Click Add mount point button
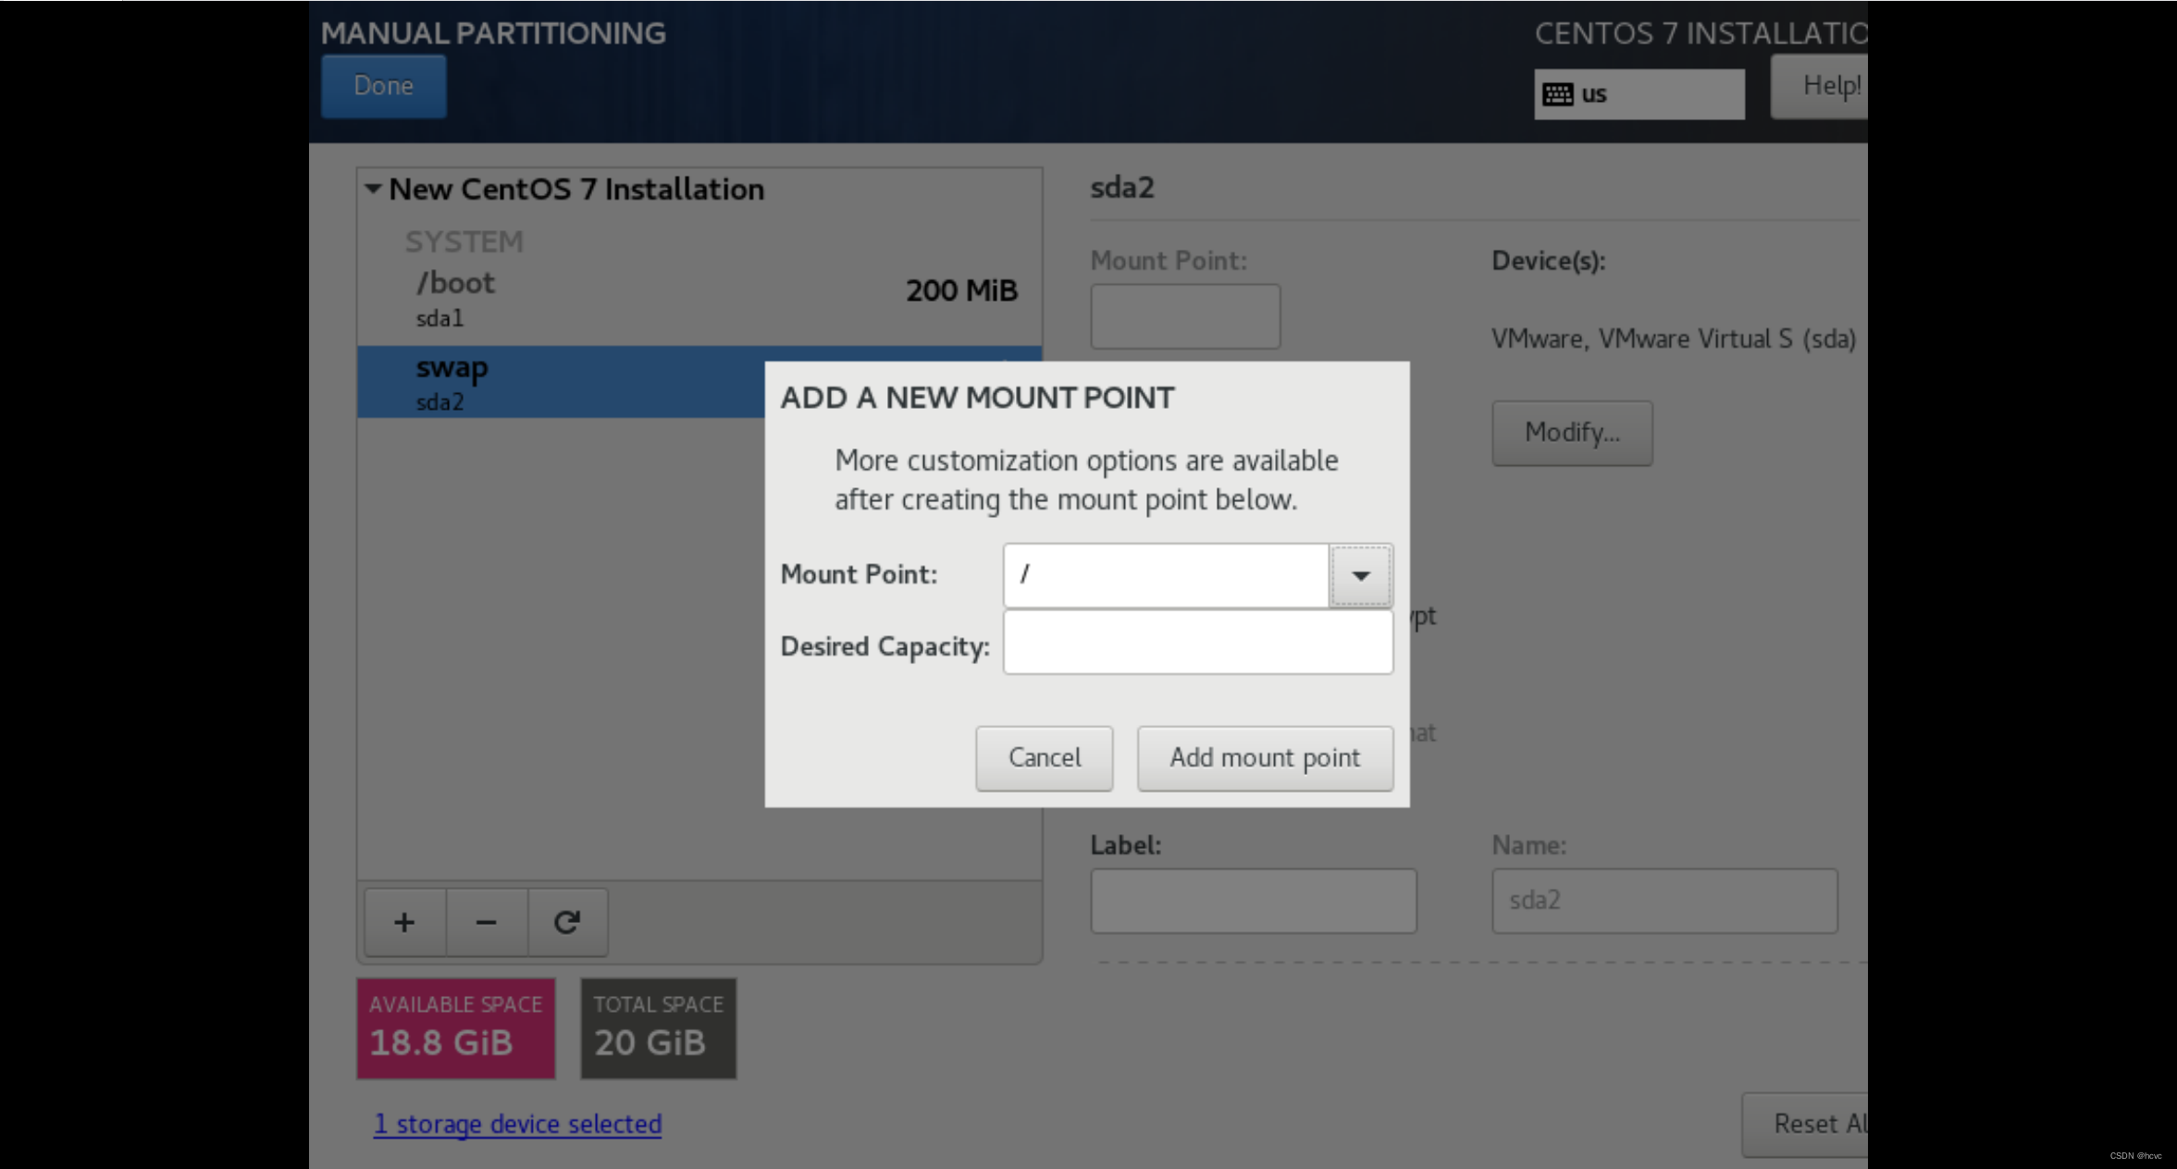 1265,757
